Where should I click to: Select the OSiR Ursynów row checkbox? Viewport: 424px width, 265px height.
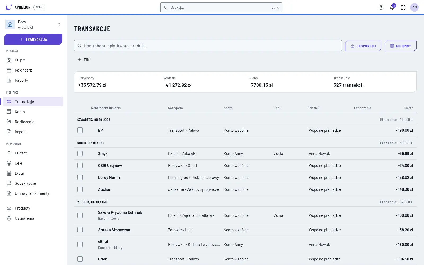[x=80, y=165]
